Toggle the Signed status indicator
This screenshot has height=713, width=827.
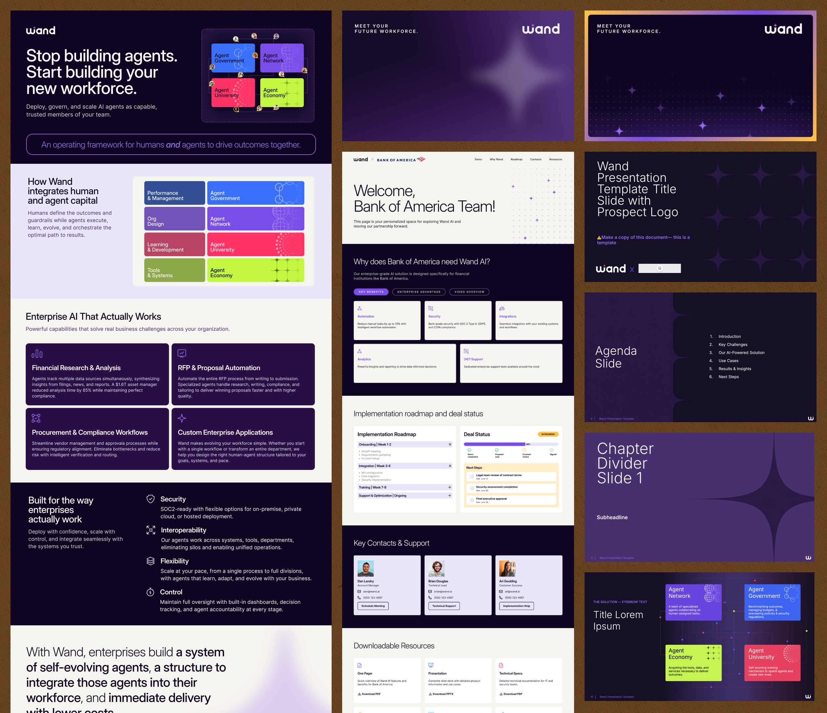click(x=551, y=450)
